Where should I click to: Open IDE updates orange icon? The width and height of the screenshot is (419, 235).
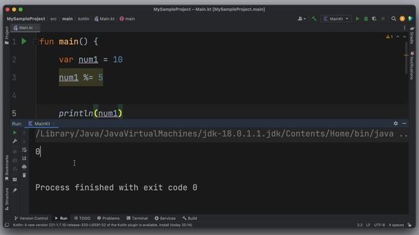tap(402, 19)
